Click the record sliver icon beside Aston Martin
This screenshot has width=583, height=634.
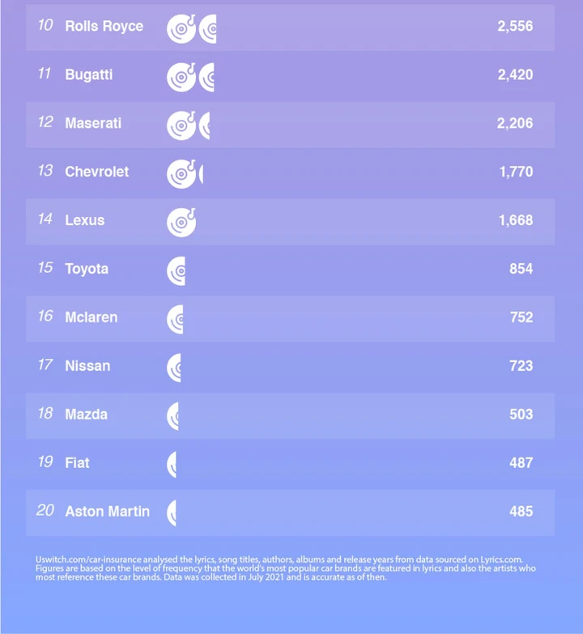172,513
